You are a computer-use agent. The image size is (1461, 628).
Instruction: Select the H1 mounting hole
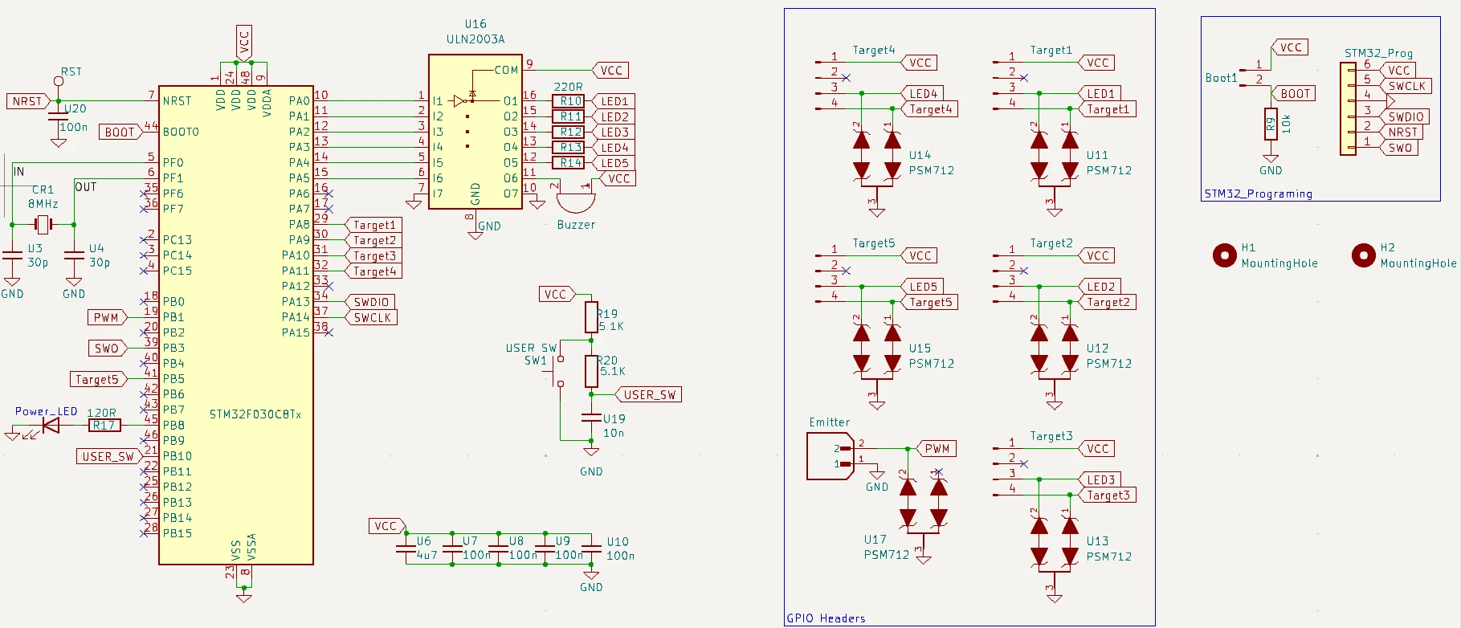pyautogui.click(x=1224, y=255)
